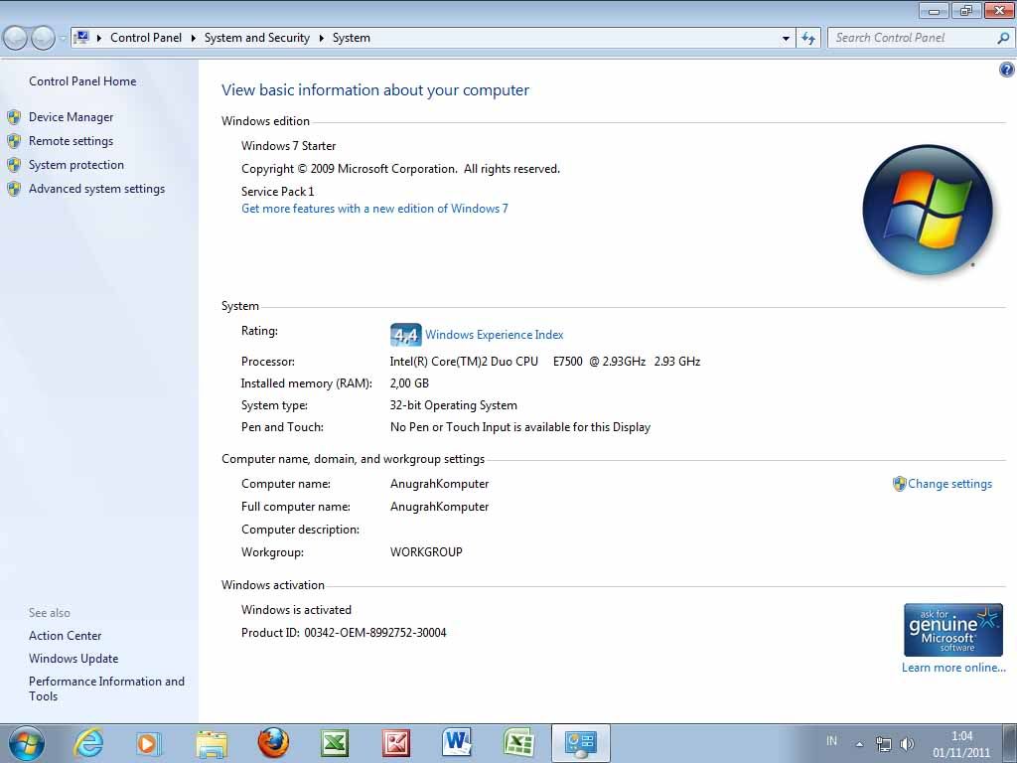The width and height of the screenshot is (1017, 763).
Task: Open Microsoft Word from the taskbar
Action: point(457,743)
